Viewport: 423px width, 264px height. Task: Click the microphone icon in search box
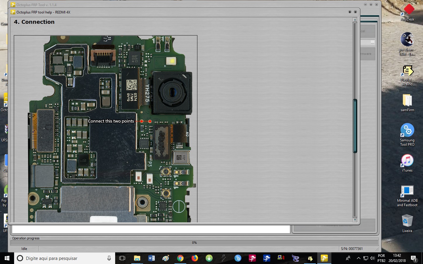109,258
